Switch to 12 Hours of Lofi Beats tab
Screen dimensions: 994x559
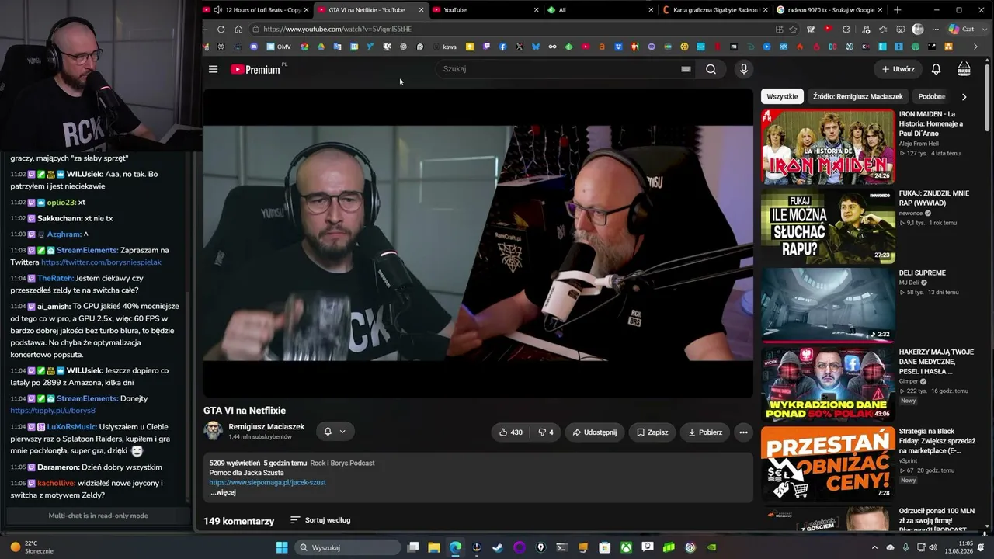[255, 10]
